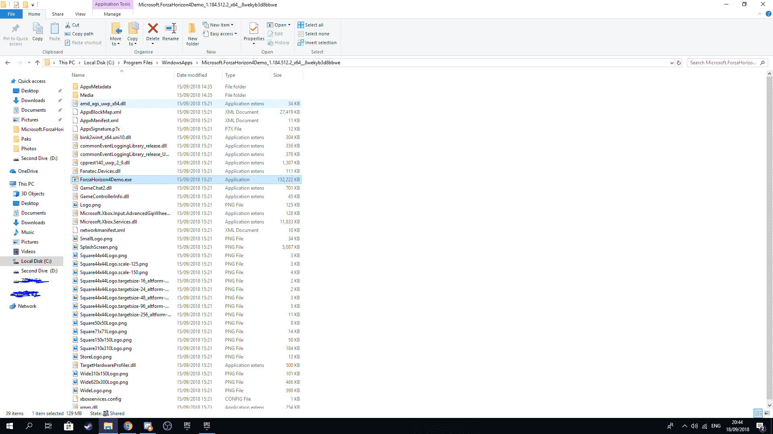Click the New folder icon
The image size is (773, 434).
(192, 29)
